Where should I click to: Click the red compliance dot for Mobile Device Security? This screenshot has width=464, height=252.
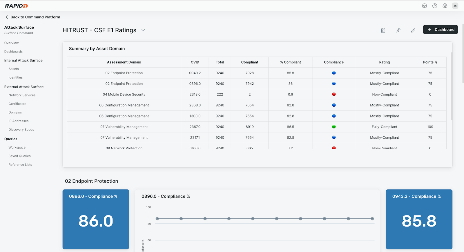tap(334, 94)
